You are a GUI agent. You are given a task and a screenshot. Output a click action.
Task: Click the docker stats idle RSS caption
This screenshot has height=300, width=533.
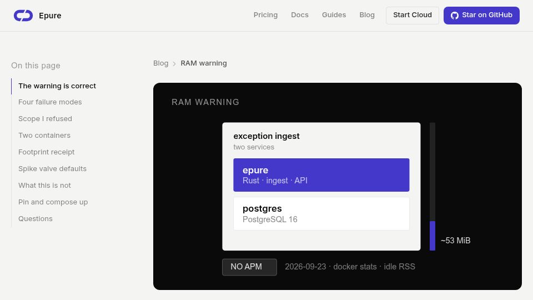pyautogui.click(x=350, y=267)
